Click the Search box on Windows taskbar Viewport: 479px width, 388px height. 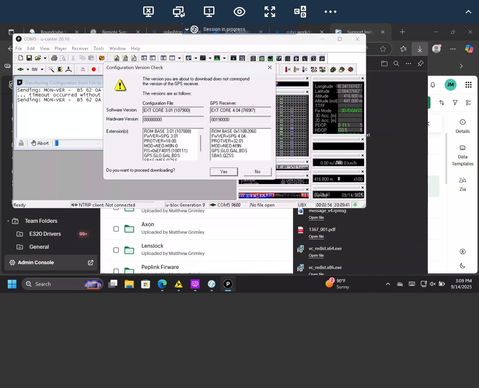pos(62,284)
